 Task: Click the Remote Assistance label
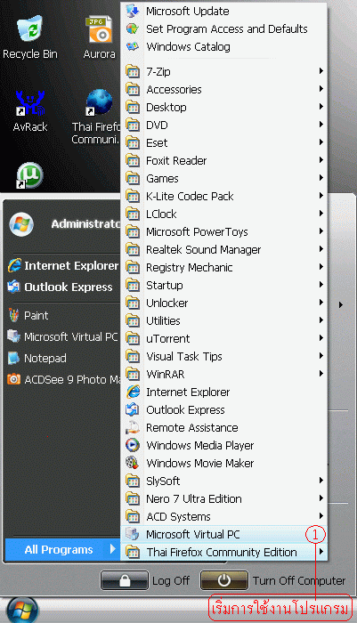192,427
